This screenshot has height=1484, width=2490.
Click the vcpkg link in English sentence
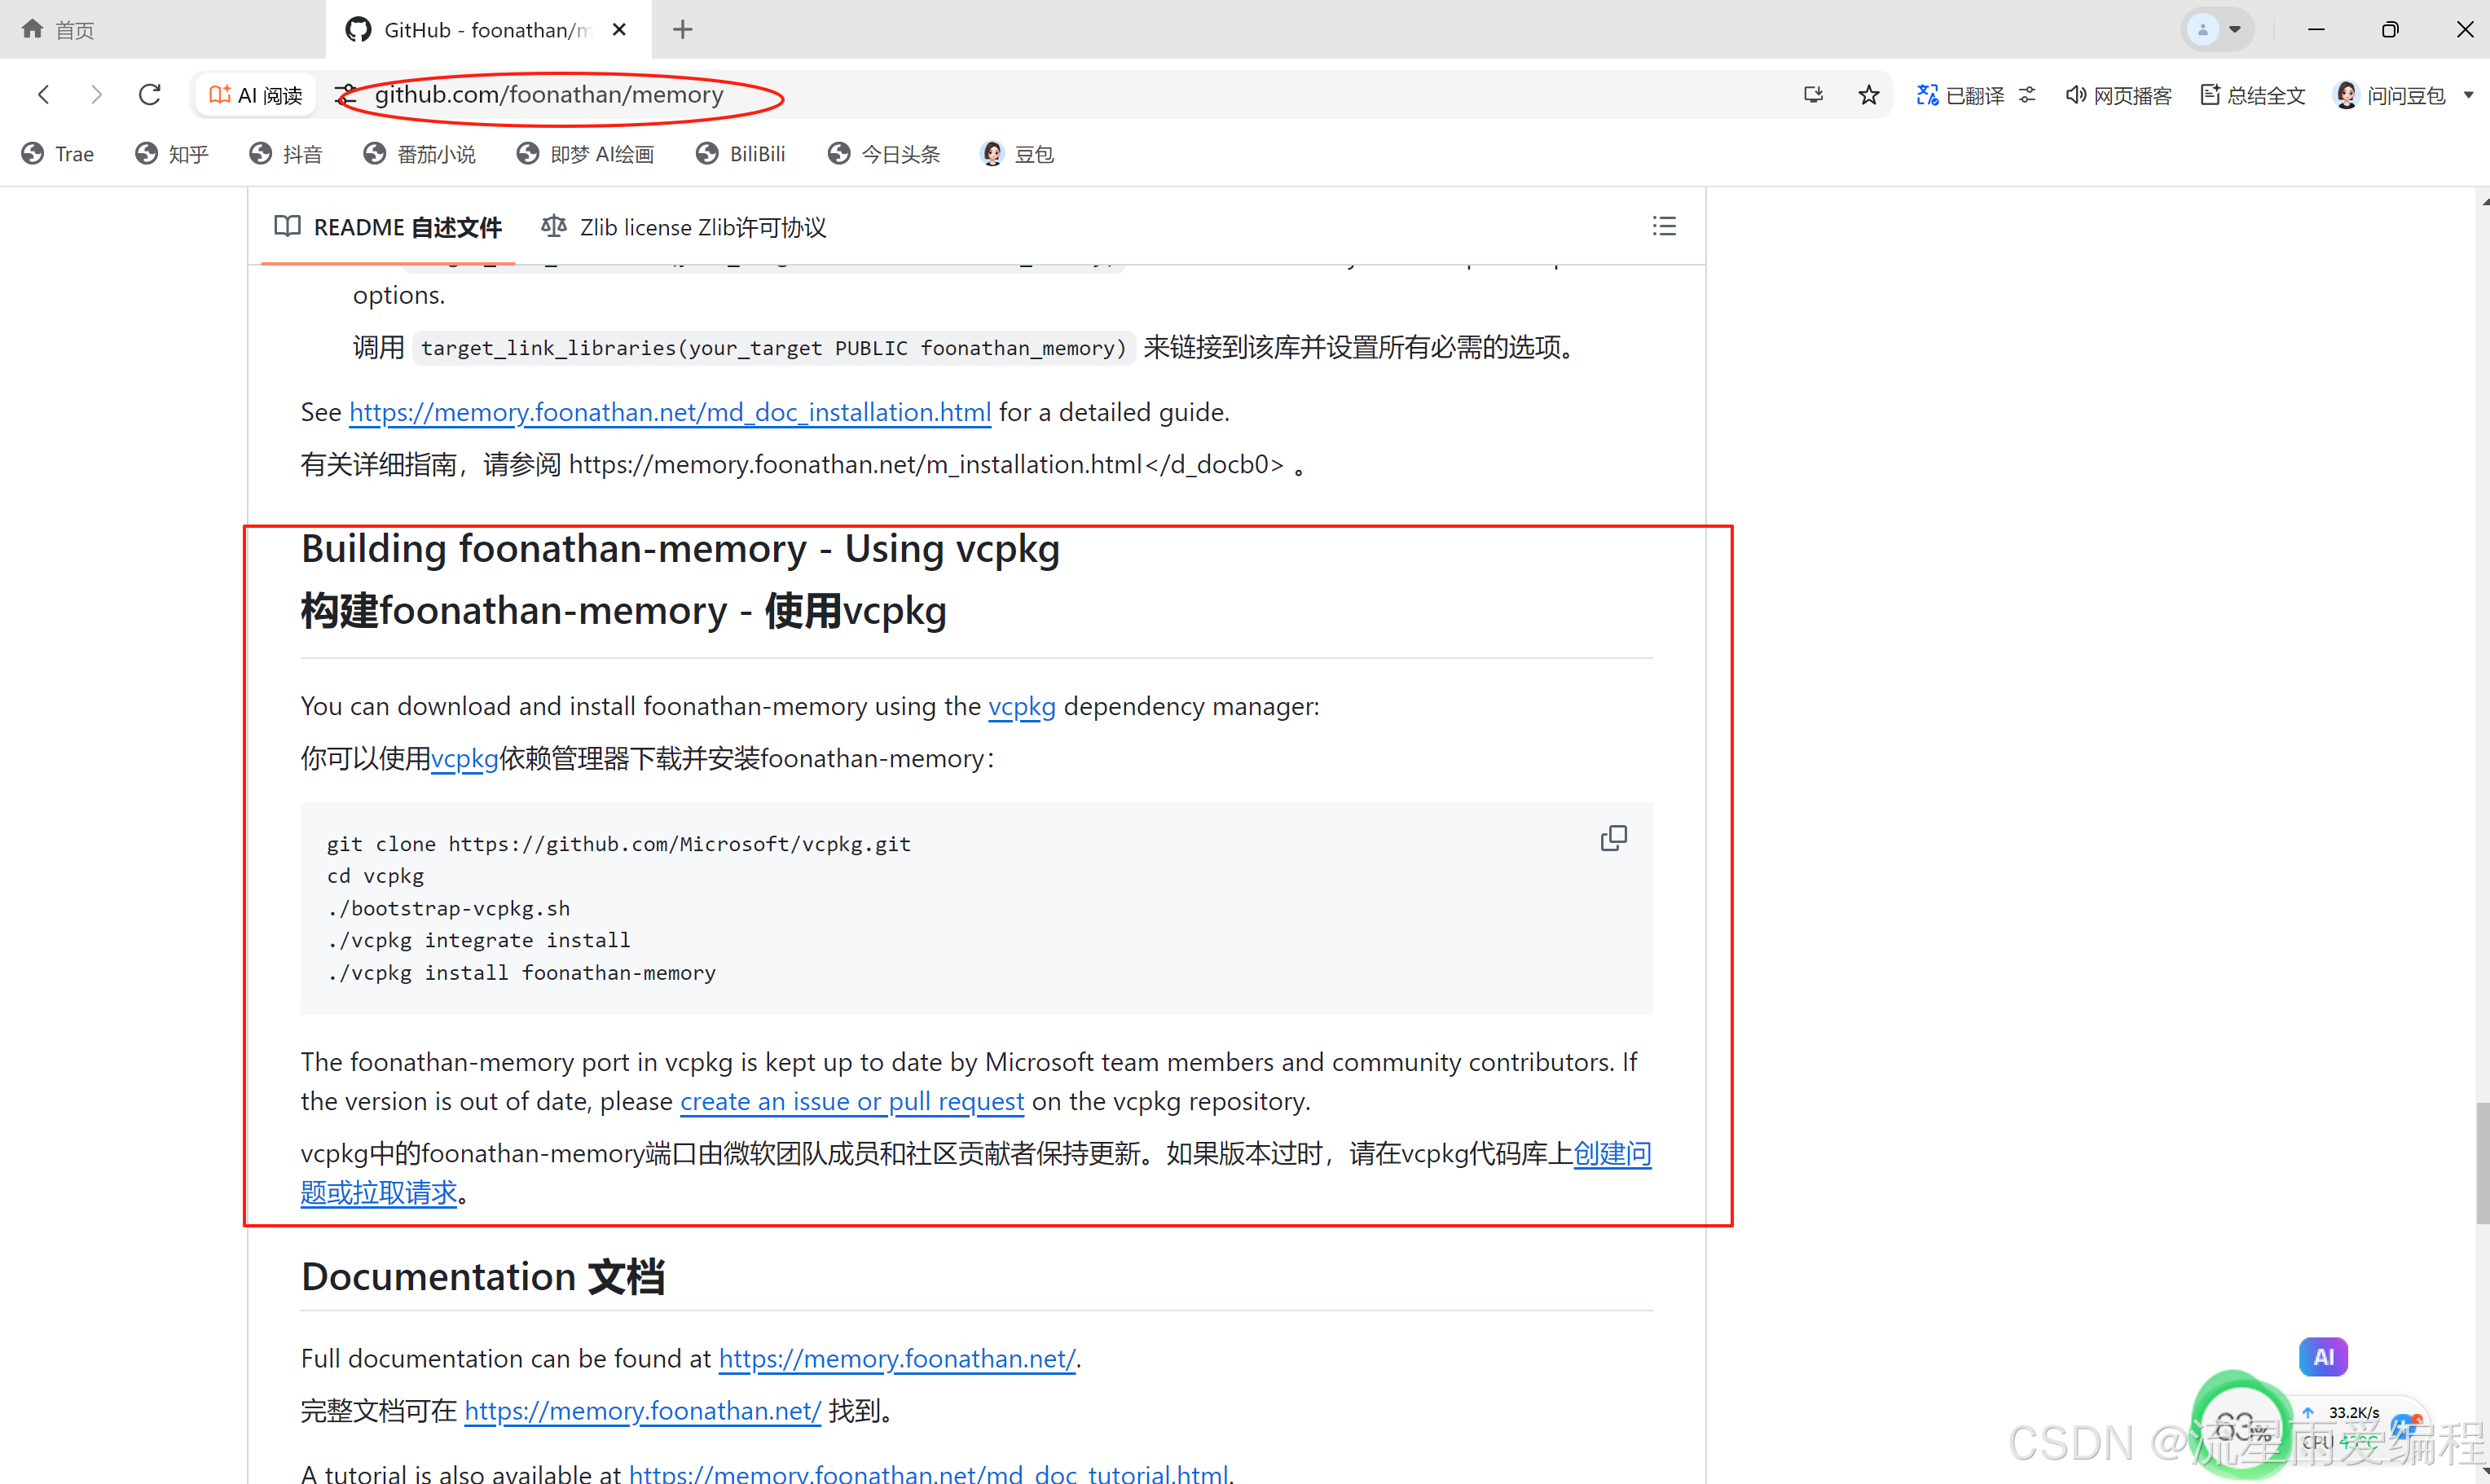click(x=1022, y=706)
